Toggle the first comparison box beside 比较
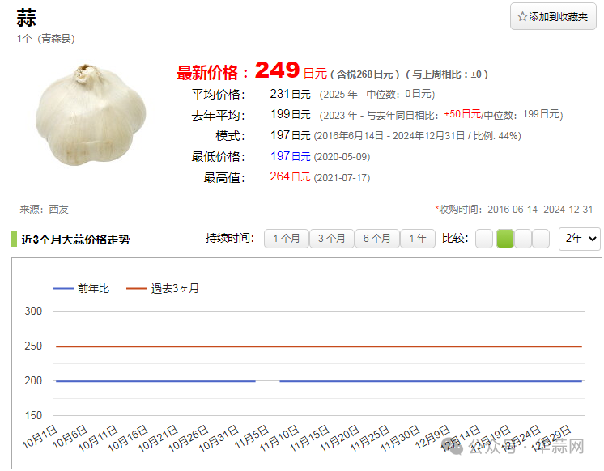604x471 pixels. click(484, 239)
